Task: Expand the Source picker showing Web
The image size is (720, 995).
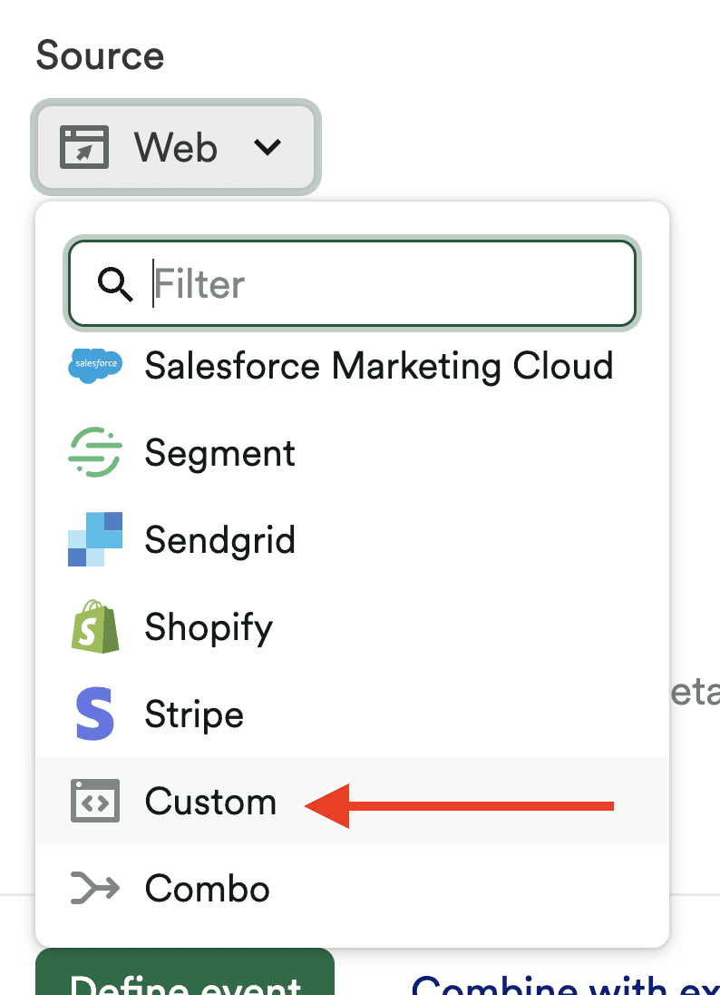Action: 175,147
